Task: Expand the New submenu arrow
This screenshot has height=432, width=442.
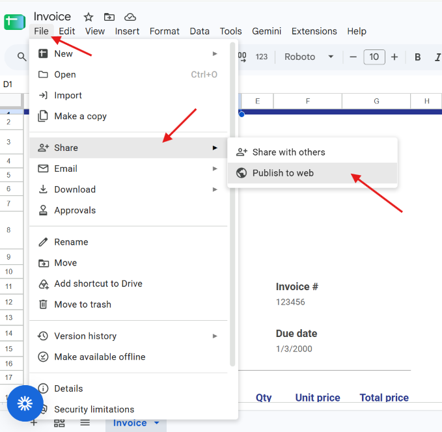Action: [215, 53]
